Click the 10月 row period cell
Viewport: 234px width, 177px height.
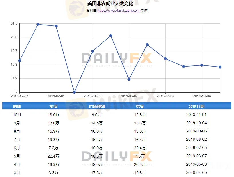17,115
